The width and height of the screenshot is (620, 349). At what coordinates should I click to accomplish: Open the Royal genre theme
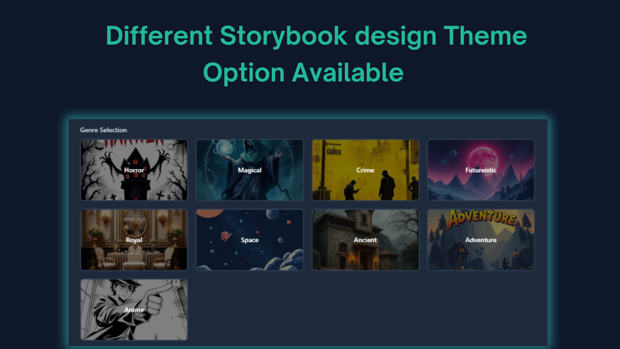pyautogui.click(x=134, y=240)
